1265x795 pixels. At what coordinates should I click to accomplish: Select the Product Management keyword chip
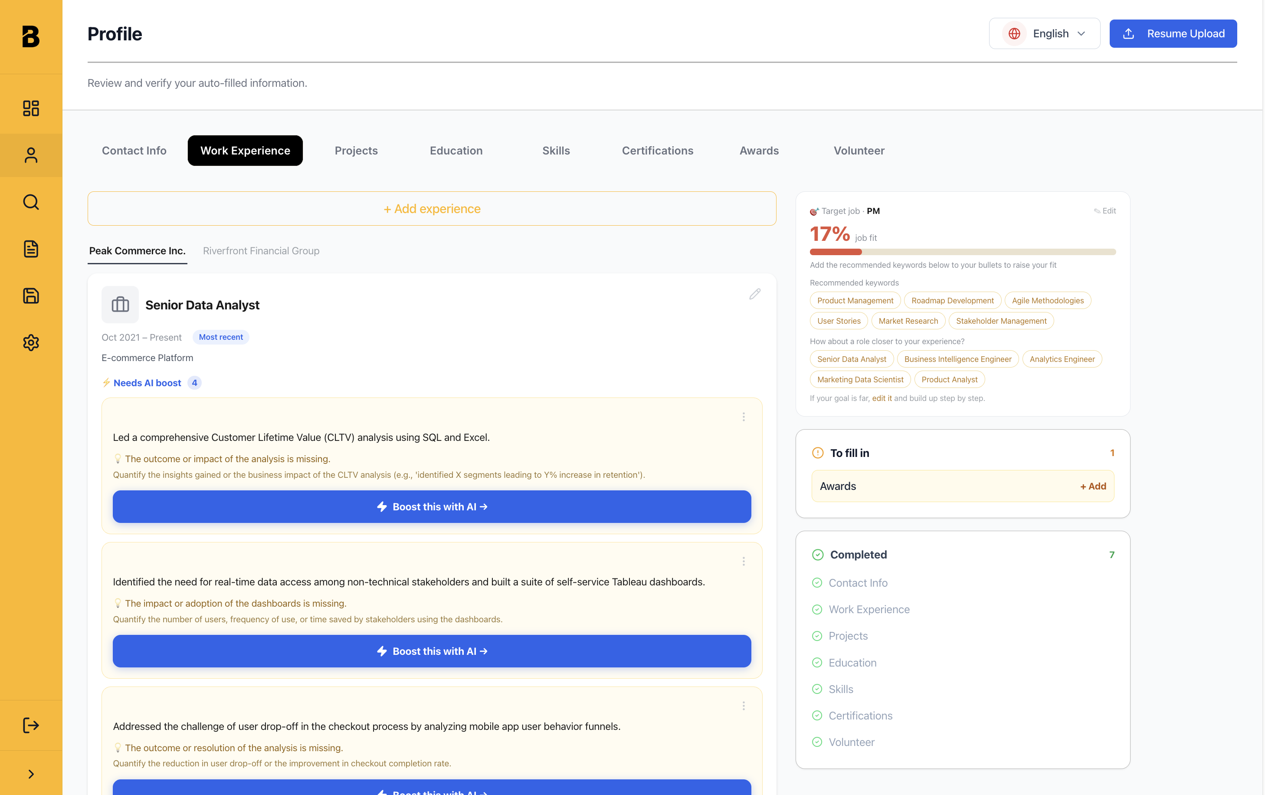[855, 301]
